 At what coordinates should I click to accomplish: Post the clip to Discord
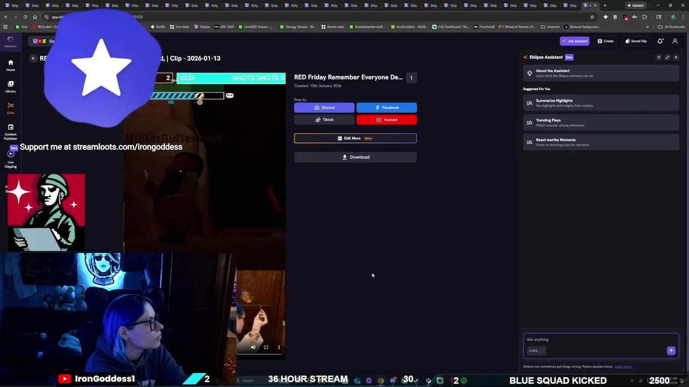pyautogui.click(x=324, y=107)
